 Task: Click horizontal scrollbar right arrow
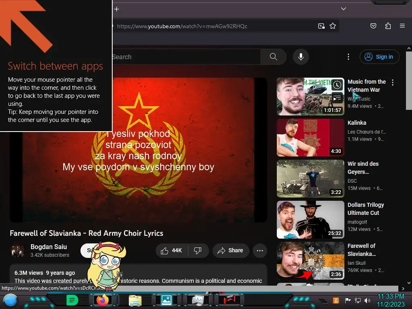click(403, 288)
